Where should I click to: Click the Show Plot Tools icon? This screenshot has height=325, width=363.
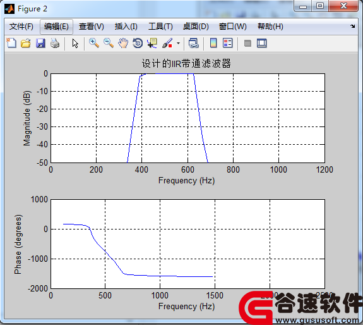click(x=262, y=44)
